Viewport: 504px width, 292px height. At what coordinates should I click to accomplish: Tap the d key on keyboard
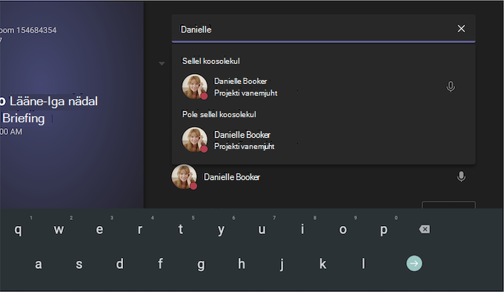point(119,264)
